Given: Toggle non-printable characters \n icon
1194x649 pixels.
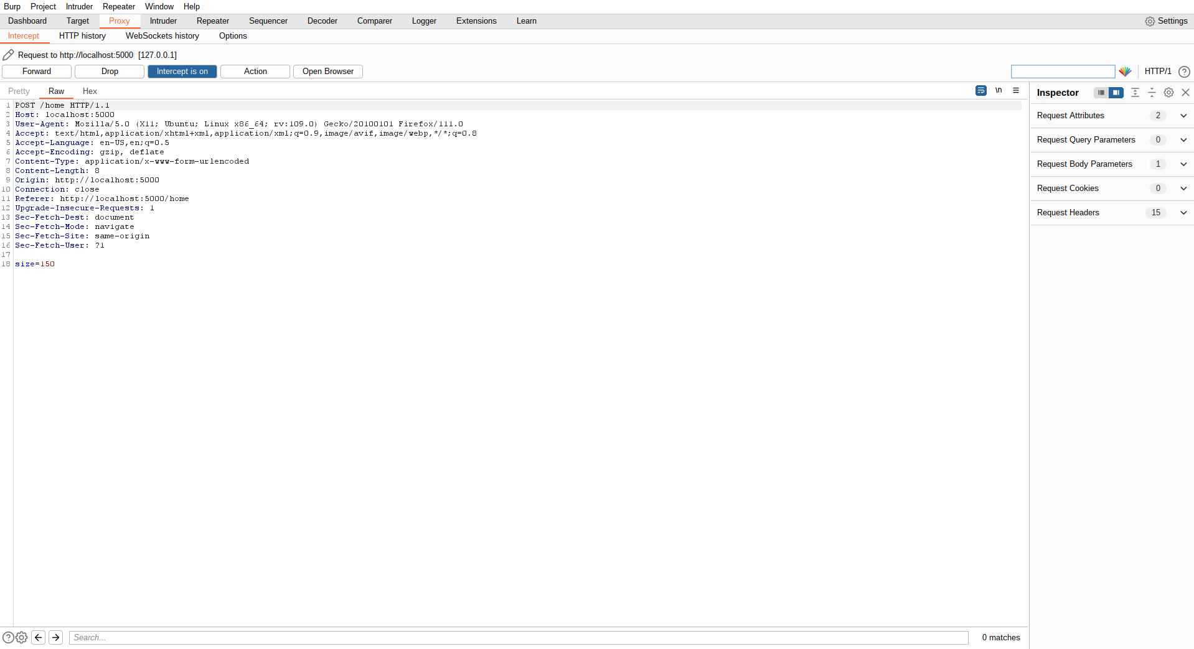Looking at the screenshot, I should [999, 91].
